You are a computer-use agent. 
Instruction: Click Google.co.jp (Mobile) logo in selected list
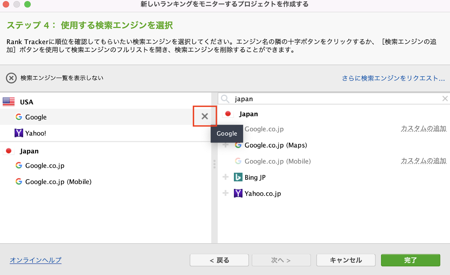[x=19, y=181]
